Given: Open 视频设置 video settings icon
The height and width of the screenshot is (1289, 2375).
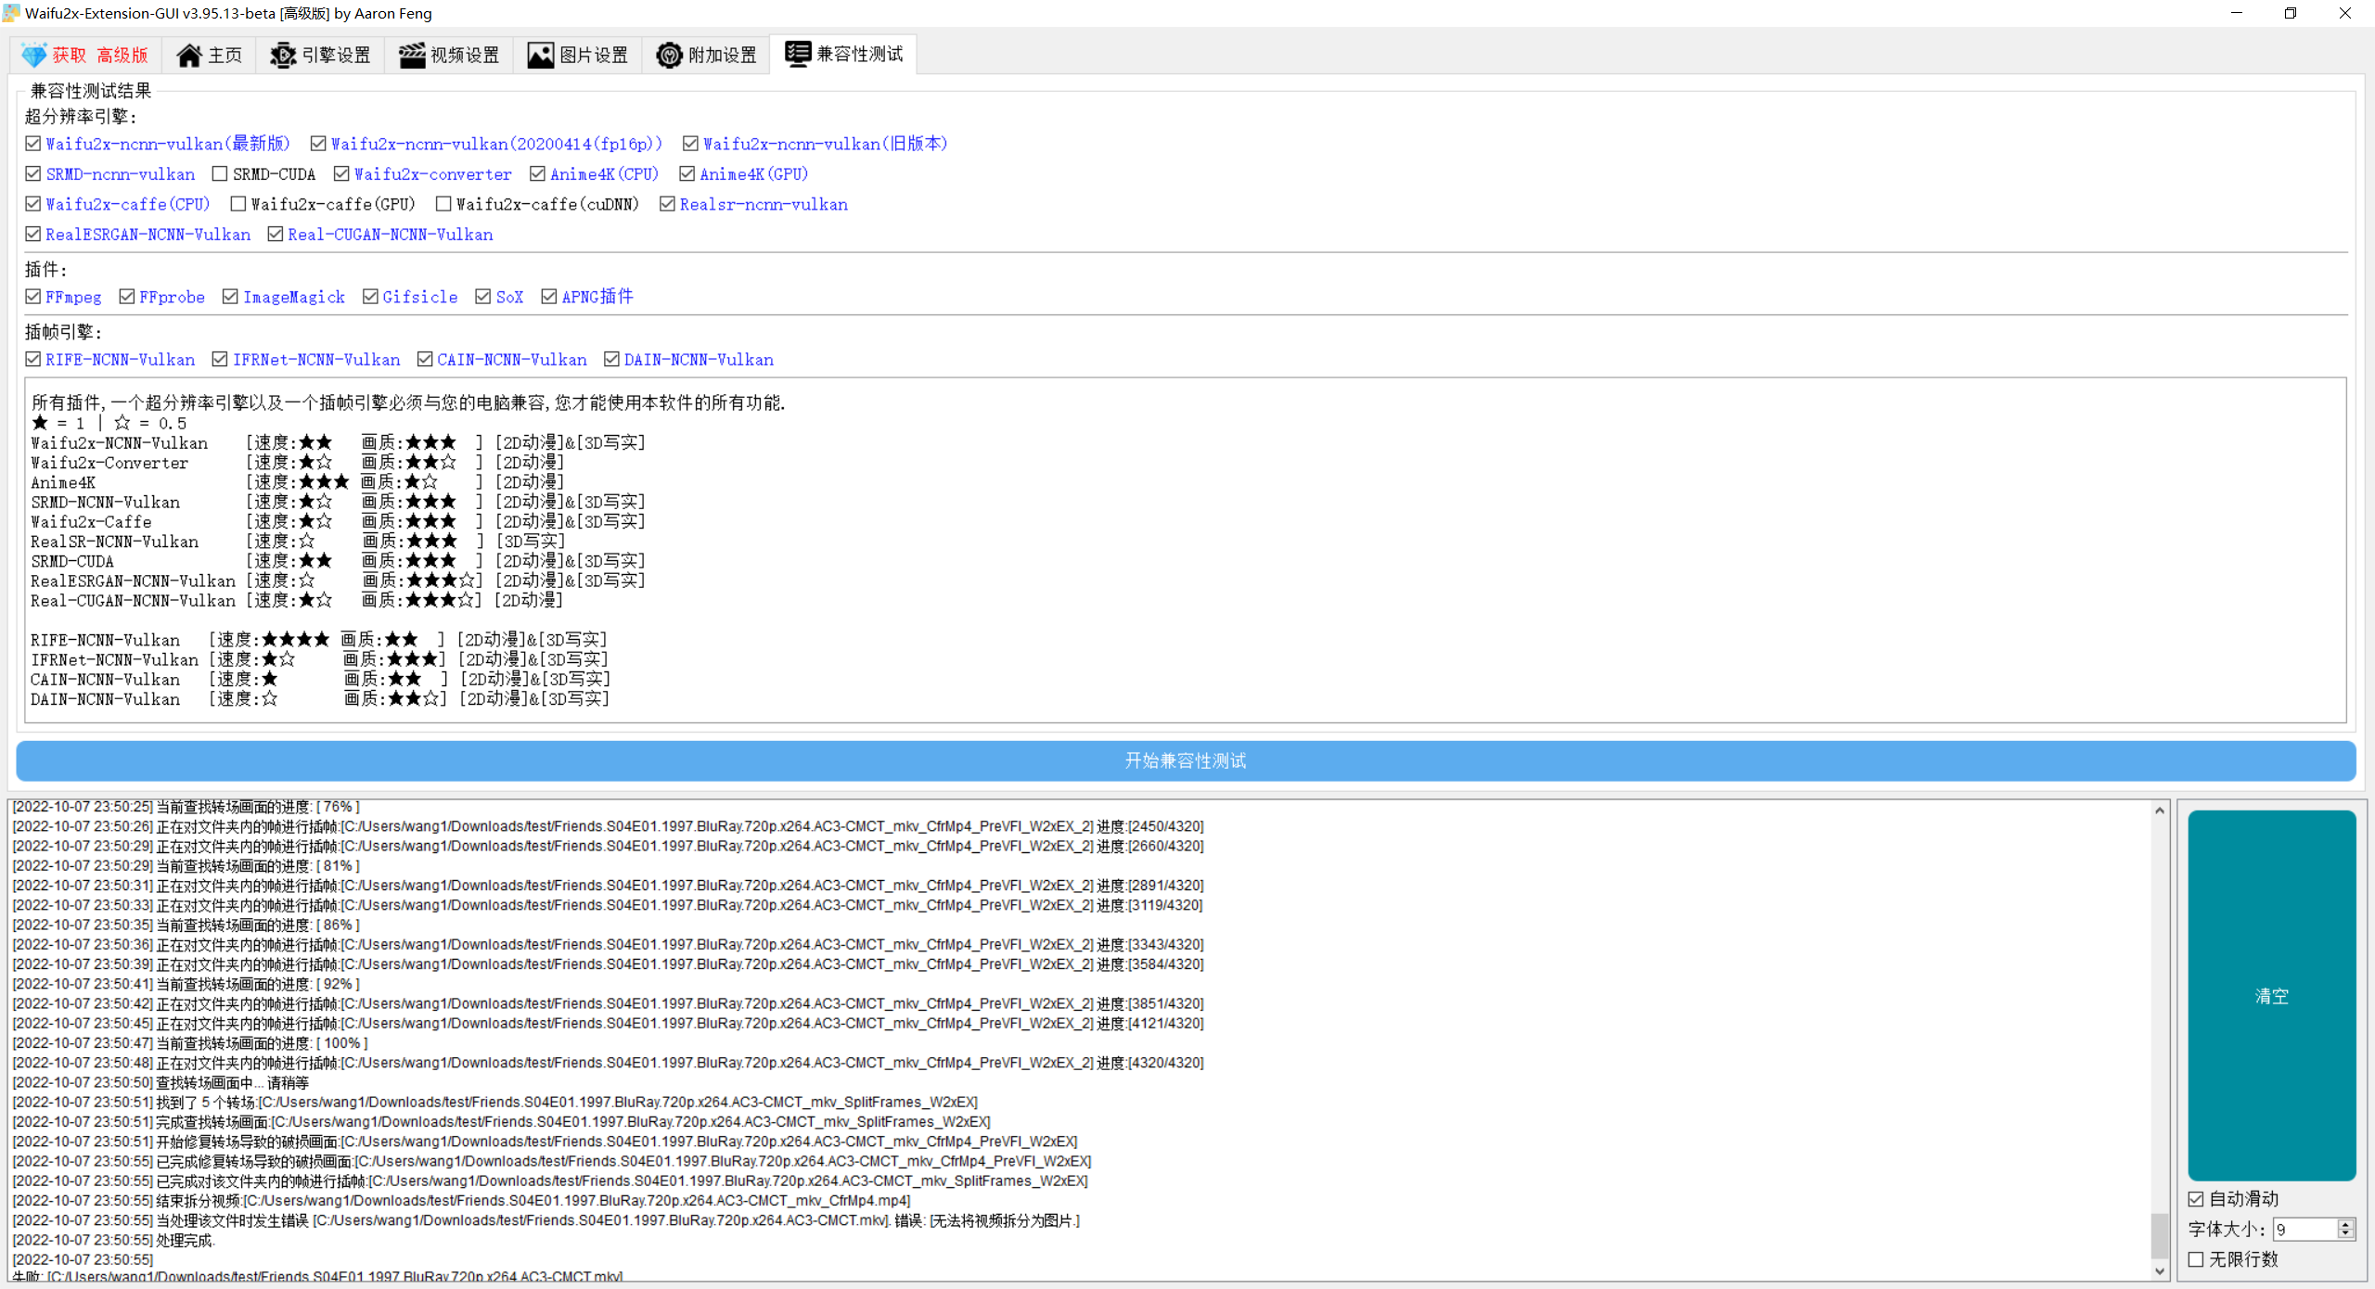Looking at the screenshot, I should coord(411,55).
